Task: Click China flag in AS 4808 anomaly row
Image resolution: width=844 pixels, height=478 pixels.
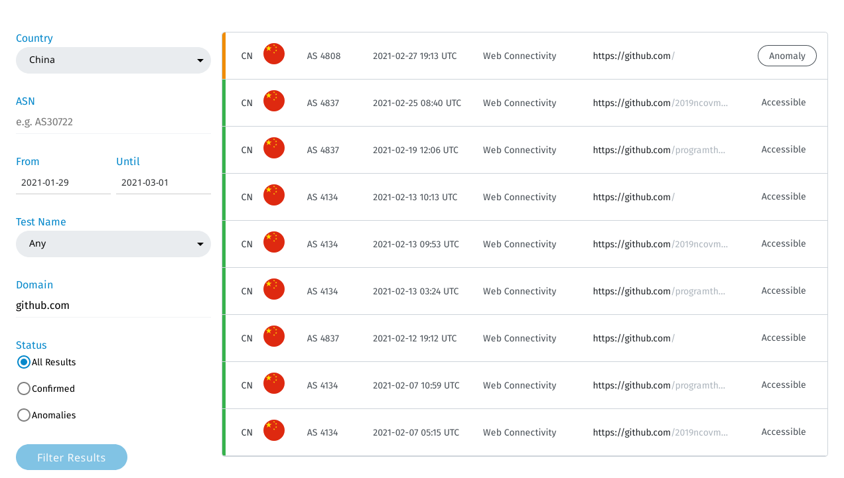Action: tap(273, 54)
